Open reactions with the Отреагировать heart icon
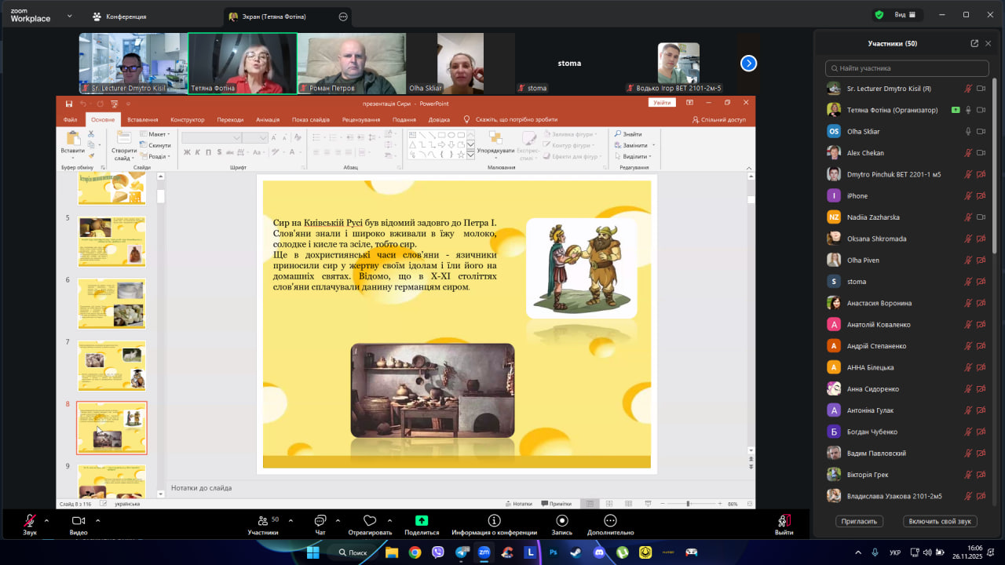1005x565 pixels. coord(370,521)
